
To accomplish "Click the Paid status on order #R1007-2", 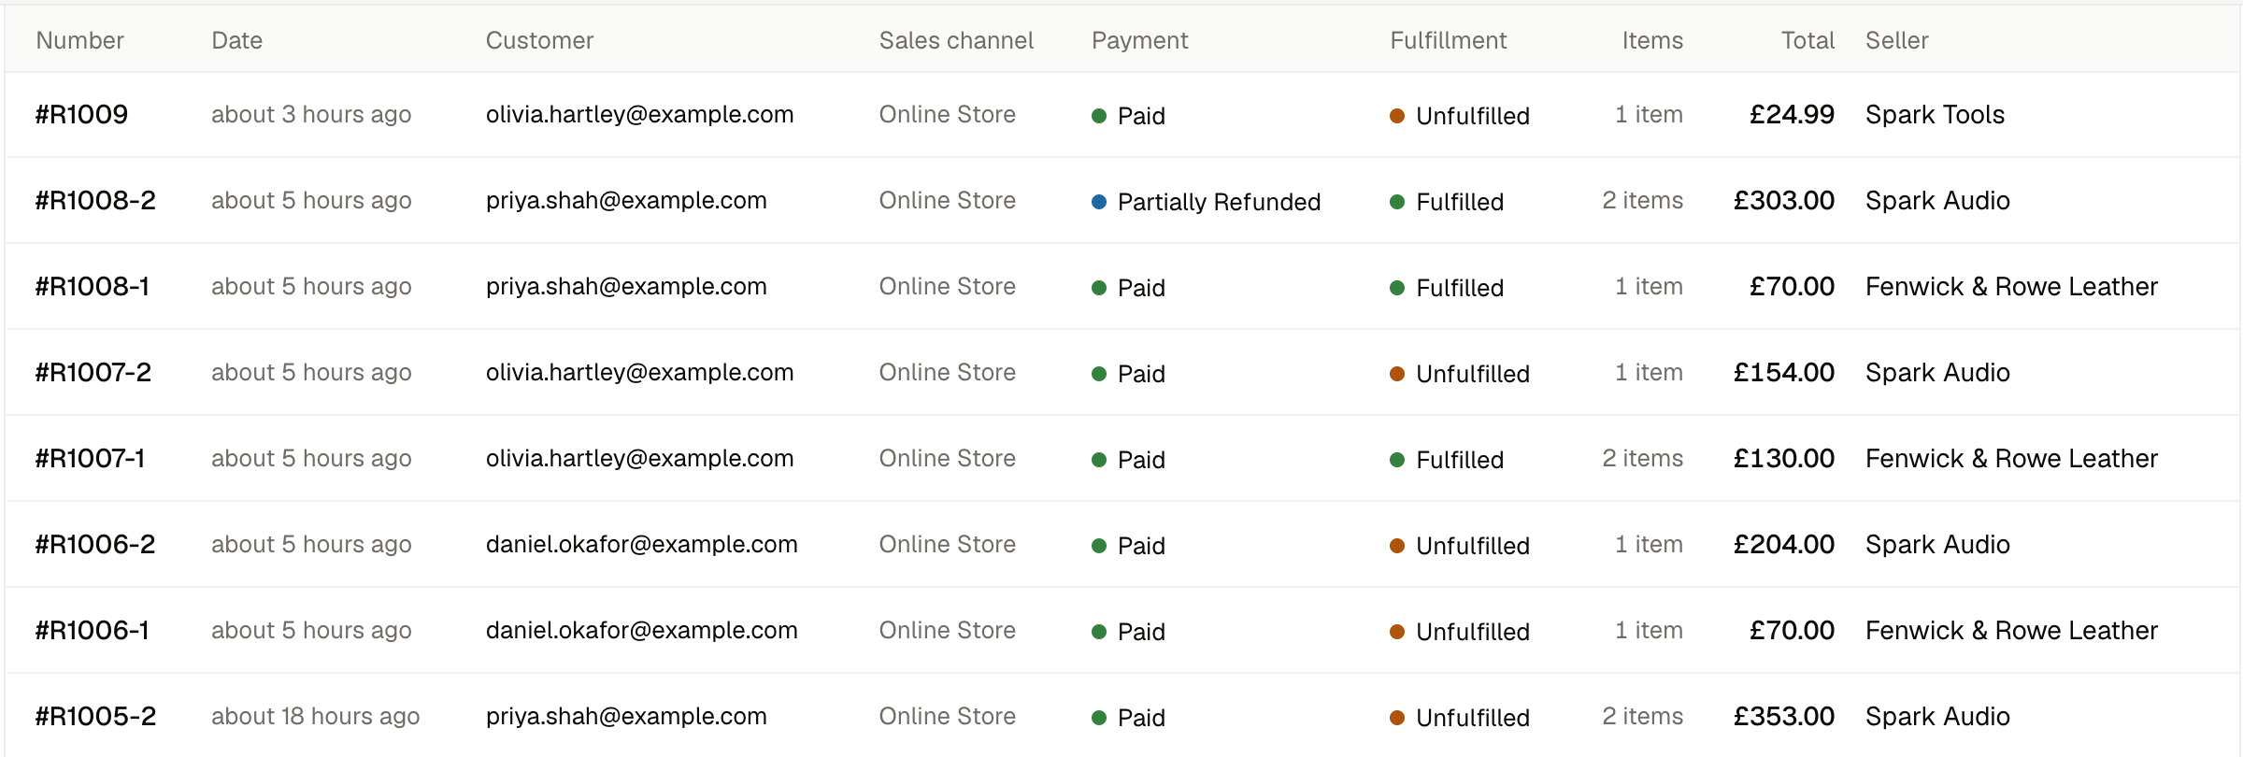I will click(x=1128, y=374).
